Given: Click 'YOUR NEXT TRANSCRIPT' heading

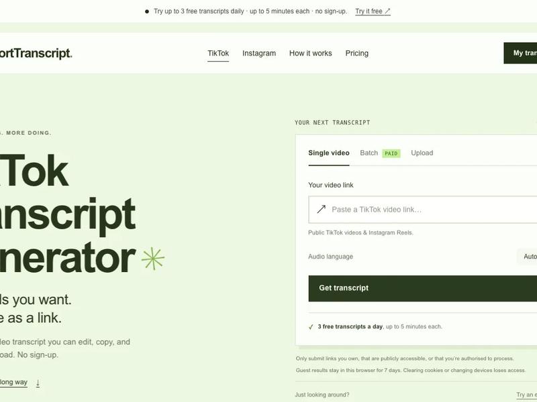Looking at the screenshot, I should (332, 123).
